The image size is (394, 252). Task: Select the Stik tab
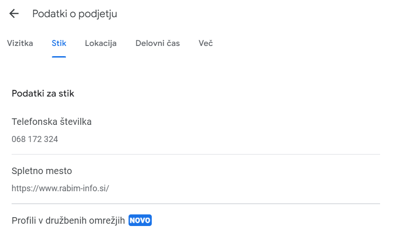point(59,44)
